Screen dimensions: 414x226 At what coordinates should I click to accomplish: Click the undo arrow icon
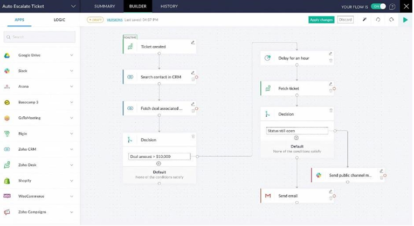pyautogui.click(x=378, y=19)
